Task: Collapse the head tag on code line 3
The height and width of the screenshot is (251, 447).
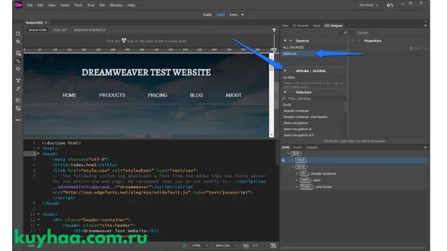Action: pos(38,154)
